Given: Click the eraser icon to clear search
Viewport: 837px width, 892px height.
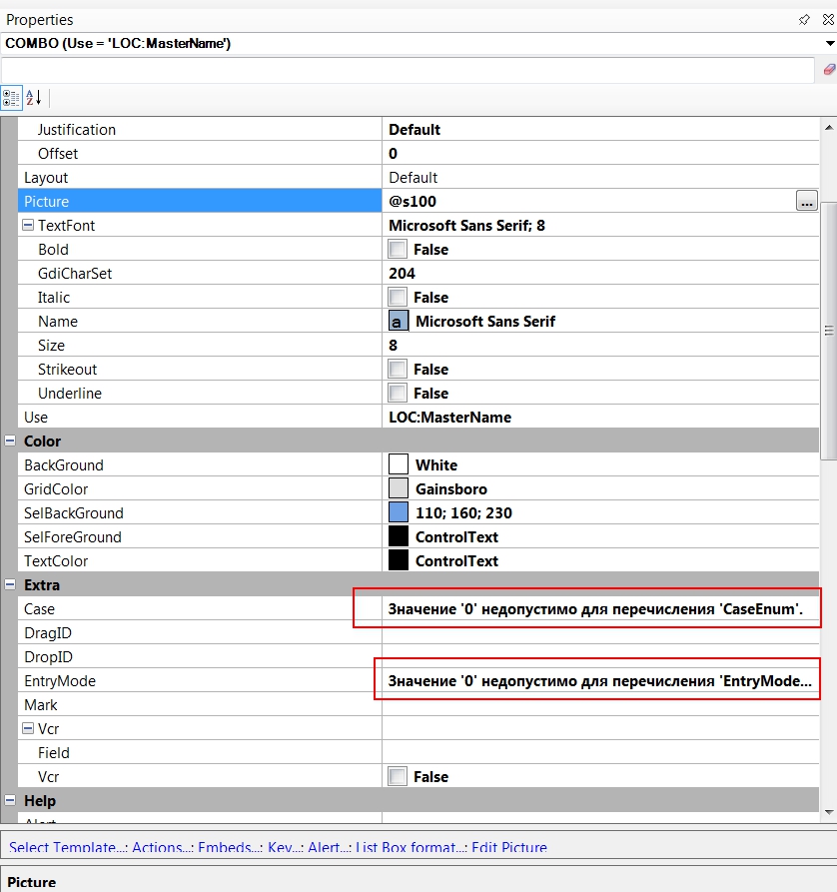Looking at the screenshot, I should [828, 69].
